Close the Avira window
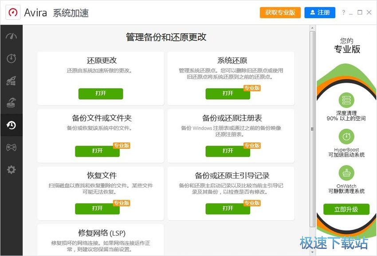The height and width of the screenshot is (256, 377). click(x=369, y=12)
